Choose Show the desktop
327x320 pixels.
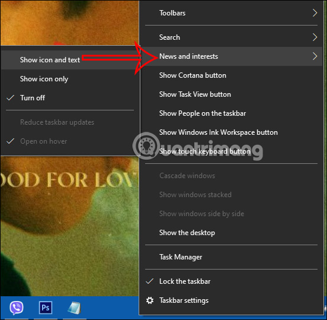(231, 233)
